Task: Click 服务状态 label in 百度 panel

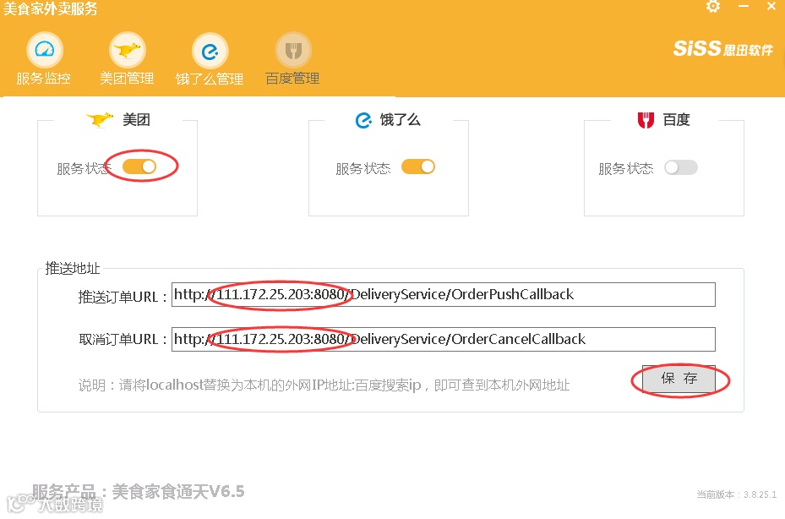Action: pyautogui.click(x=626, y=169)
